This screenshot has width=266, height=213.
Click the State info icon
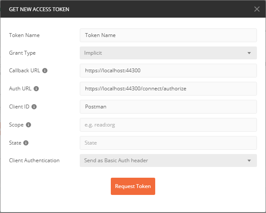[x=26, y=143]
